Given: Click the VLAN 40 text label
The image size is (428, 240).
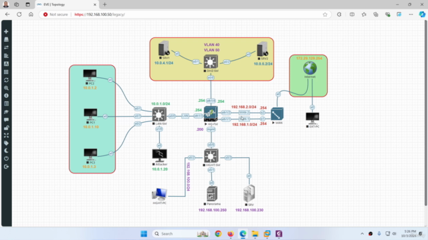Looking at the screenshot, I should (x=211, y=45).
